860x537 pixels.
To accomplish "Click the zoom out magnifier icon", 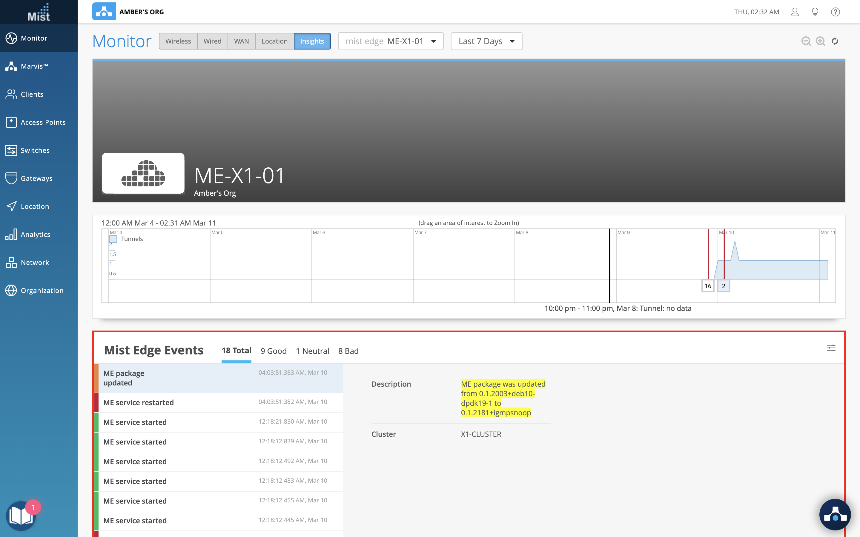I will (x=806, y=41).
